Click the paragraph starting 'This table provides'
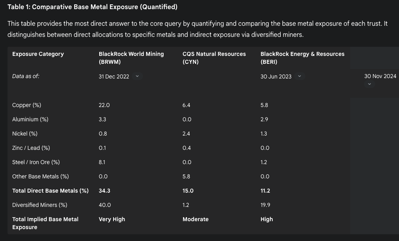The image size is (399, 241). [x=197, y=29]
